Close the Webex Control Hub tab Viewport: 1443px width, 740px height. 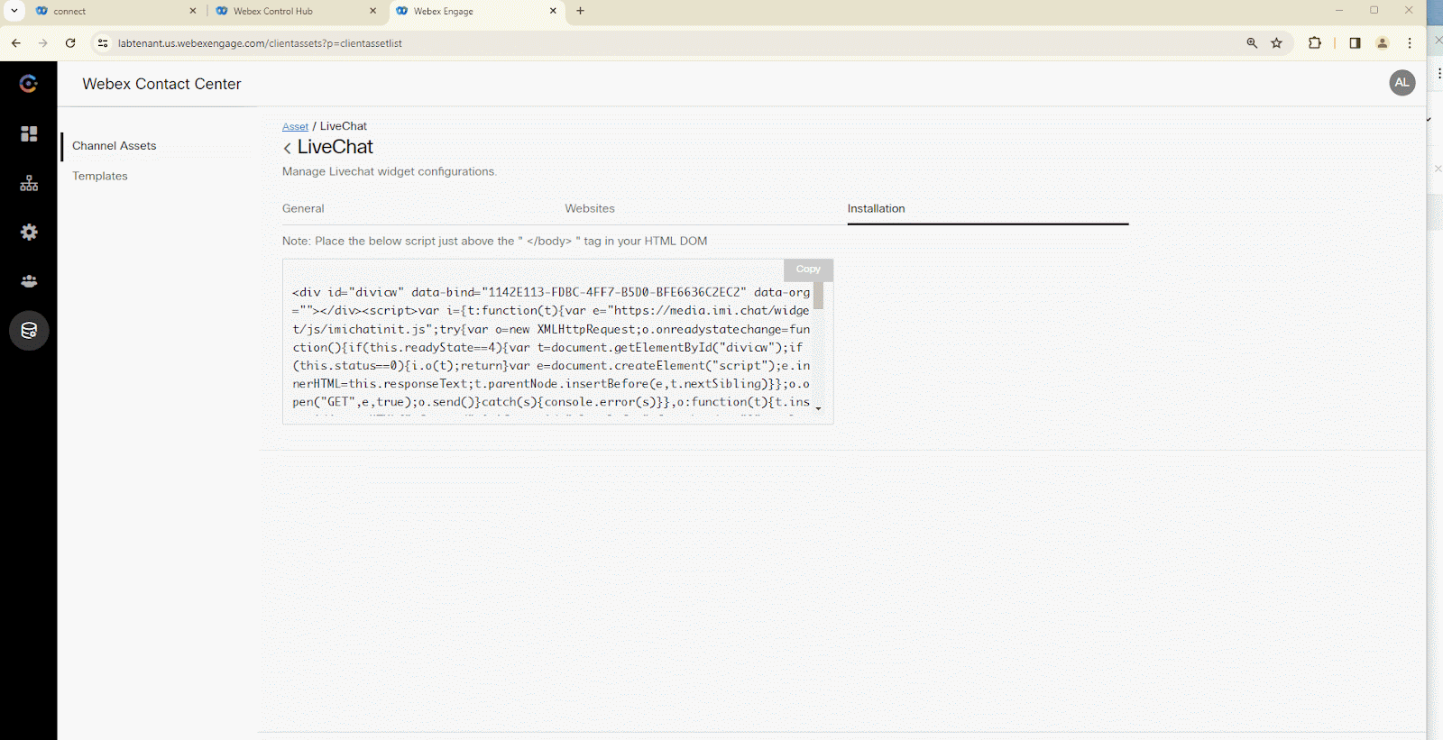pyautogui.click(x=373, y=11)
